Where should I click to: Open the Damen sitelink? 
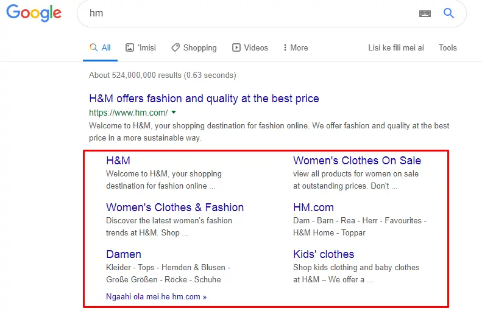click(x=124, y=254)
